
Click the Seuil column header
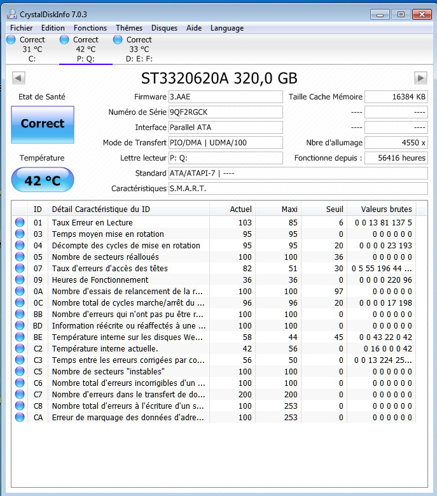pyautogui.click(x=324, y=209)
